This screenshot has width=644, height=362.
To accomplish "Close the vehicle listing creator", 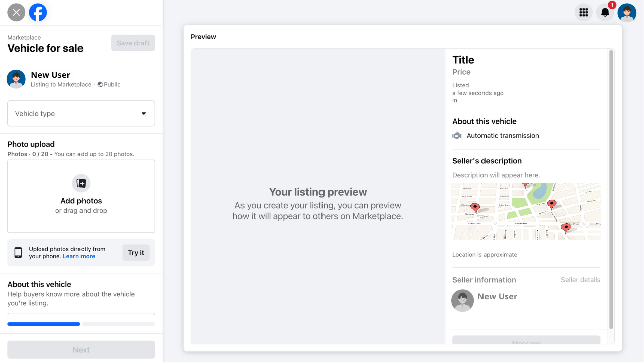I will pyautogui.click(x=16, y=12).
